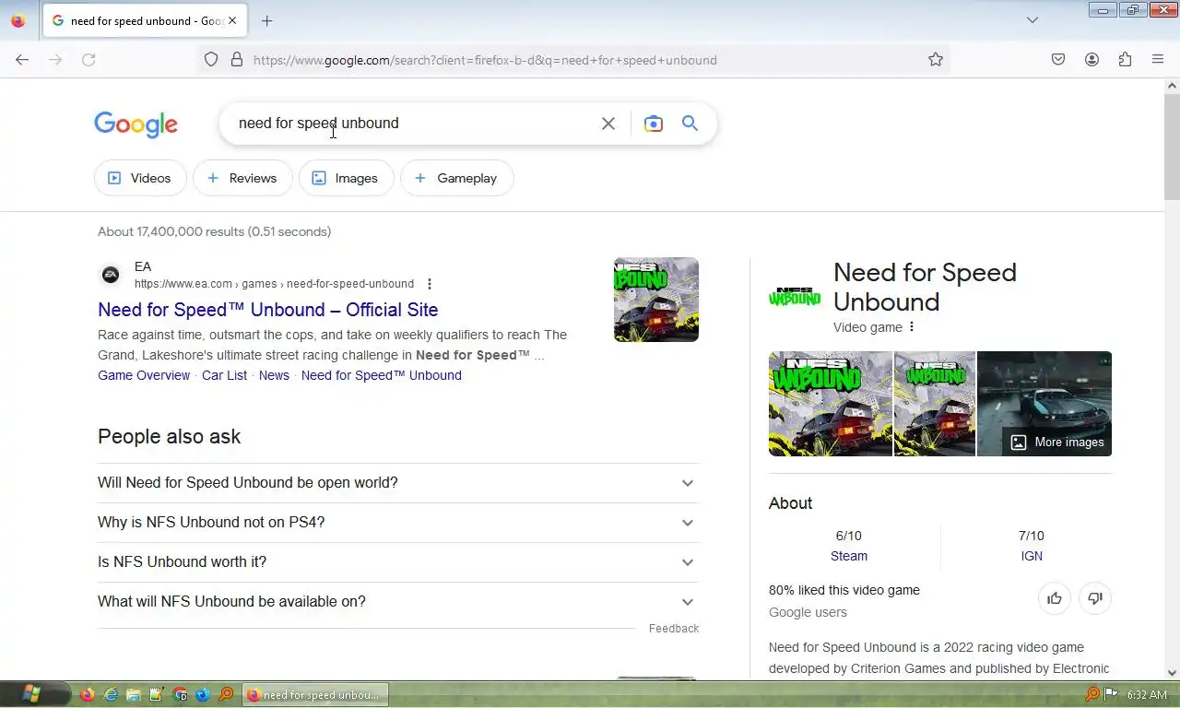Add Gameplay to the search
The height and width of the screenshot is (708, 1180).
pyautogui.click(x=456, y=178)
